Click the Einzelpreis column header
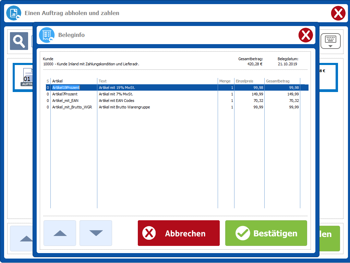Viewport: 350px width, 263px height. (x=249, y=81)
